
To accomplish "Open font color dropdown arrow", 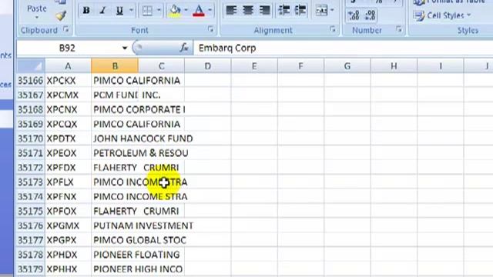I will (x=210, y=11).
